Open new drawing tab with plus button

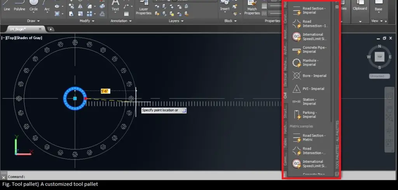[x=51, y=29]
